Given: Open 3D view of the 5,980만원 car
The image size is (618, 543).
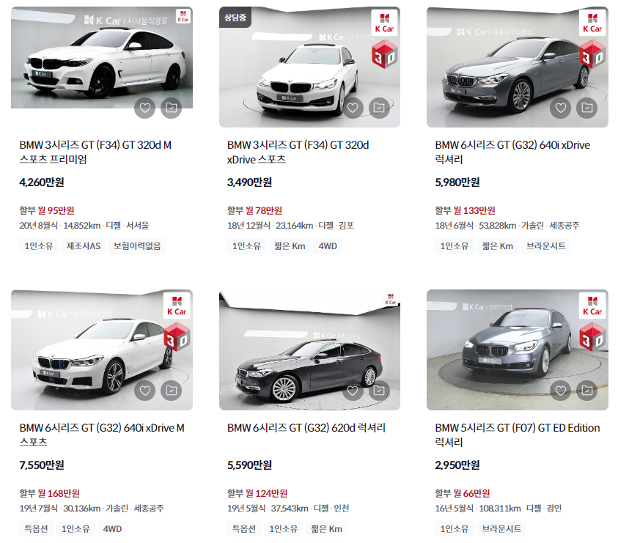Looking at the screenshot, I should click(592, 54).
